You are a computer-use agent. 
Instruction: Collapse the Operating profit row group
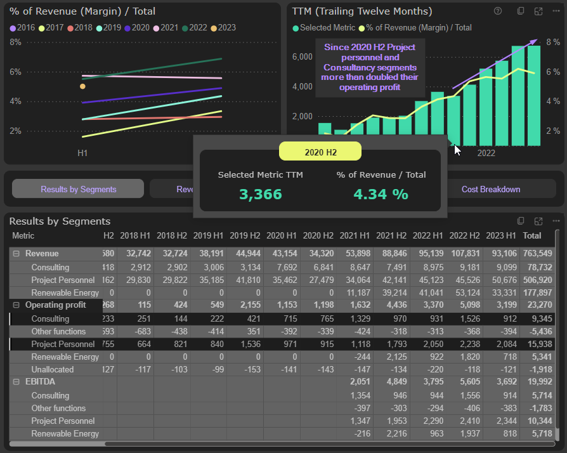click(16, 305)
